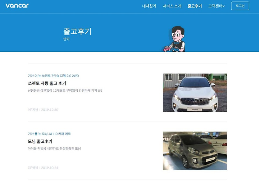This screenshot has height=183, width=259.
Task: Click the 반카 subtitle under heading
Action: pos(67,39)
